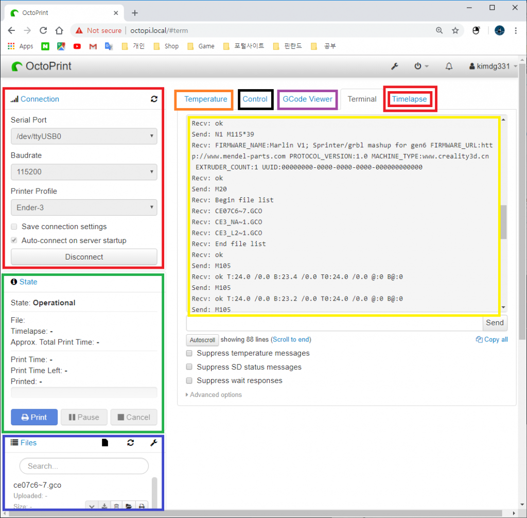Click the Cancel print button
The image size is (527, 518).
[134, 417]
